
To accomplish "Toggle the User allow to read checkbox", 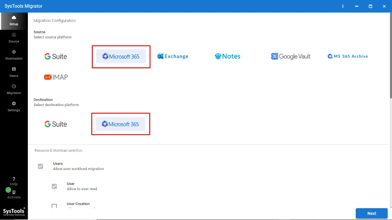I will point(54,186).
